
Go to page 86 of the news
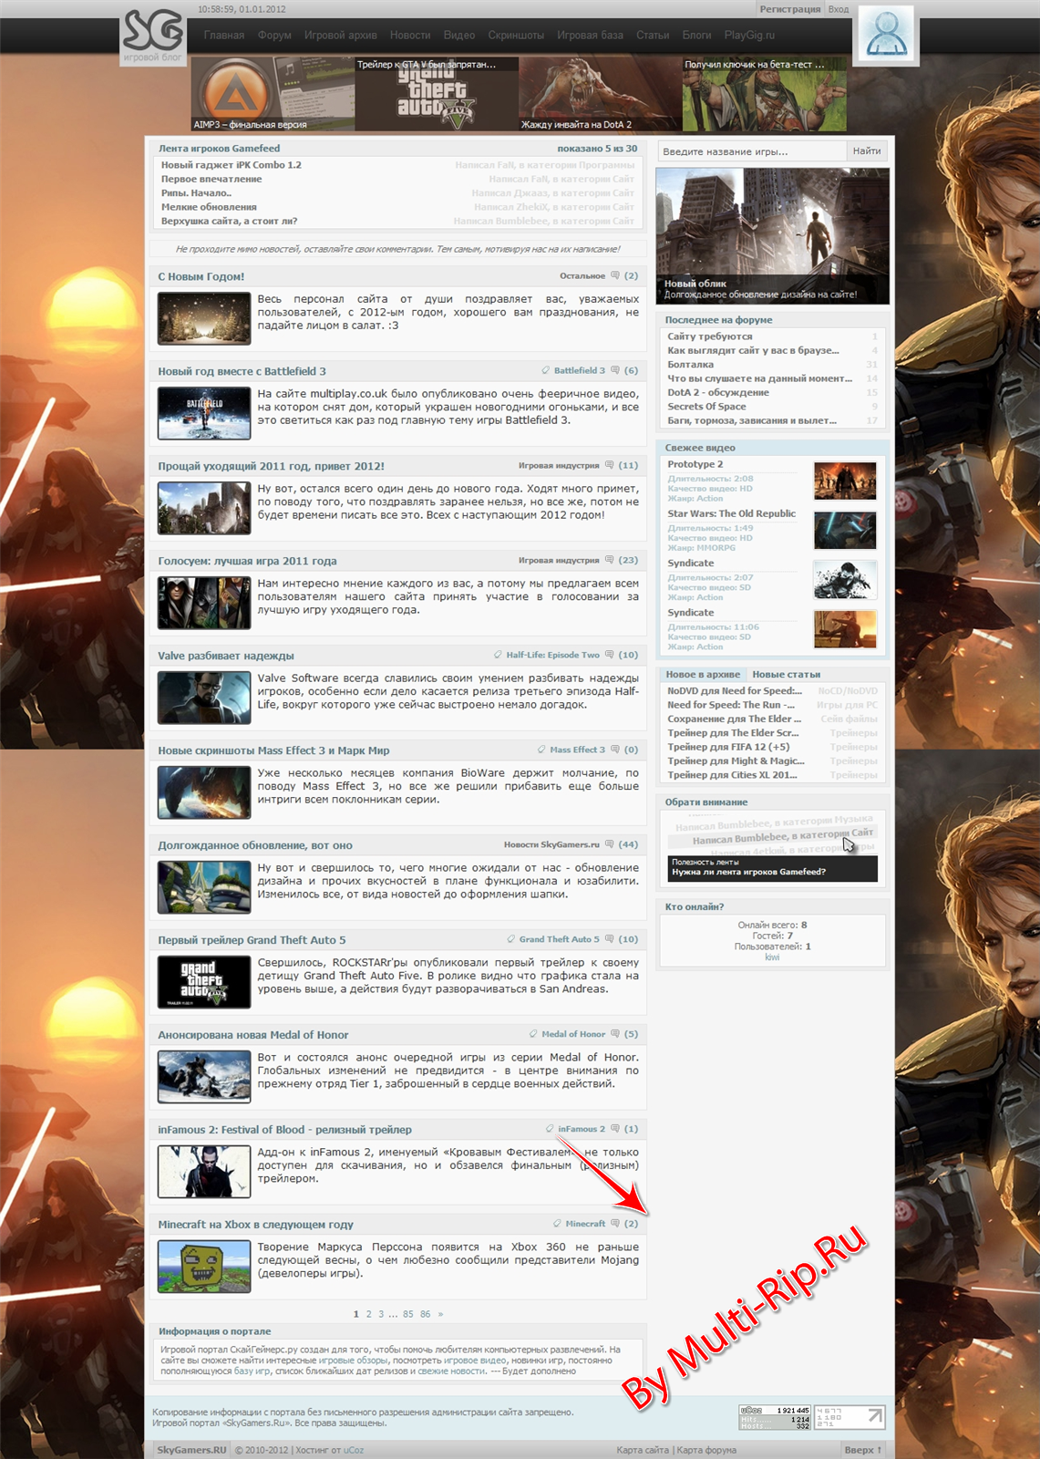(426, 1314)
